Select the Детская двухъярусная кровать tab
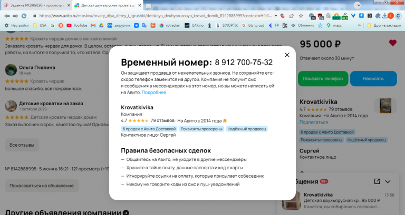The image size is (405, 215). 107,5
